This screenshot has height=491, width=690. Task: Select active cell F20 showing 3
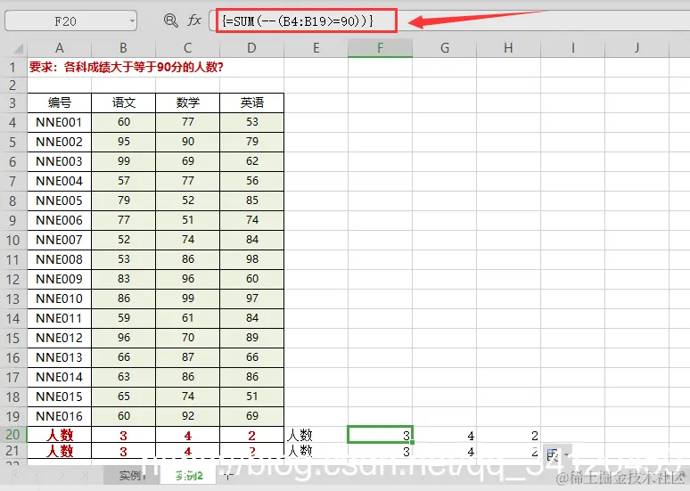pyautogui.click(x=380, y=435)
